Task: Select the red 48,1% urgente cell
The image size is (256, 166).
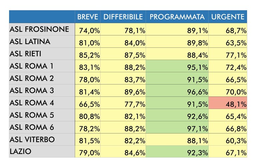Action: (228, 103)
